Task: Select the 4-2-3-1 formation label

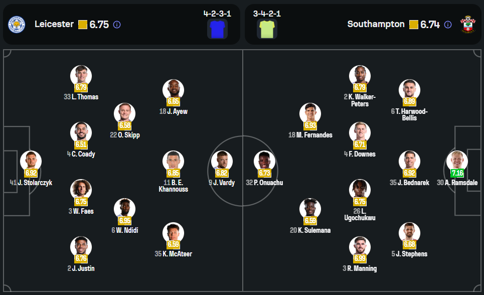Action: pos(217,14)
